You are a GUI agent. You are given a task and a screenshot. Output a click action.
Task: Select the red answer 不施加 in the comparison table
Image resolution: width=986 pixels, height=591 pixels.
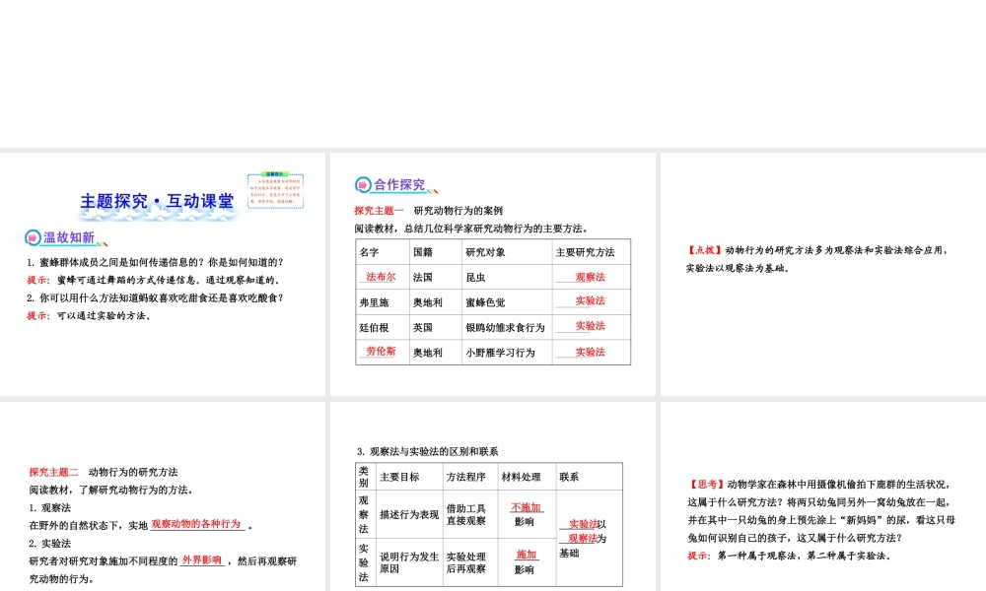pyautogui.click(x=526, y=507)
